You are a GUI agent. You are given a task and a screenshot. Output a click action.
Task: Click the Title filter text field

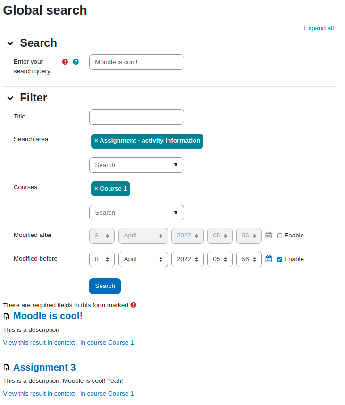pyautogui.click(x=136, y=117)
